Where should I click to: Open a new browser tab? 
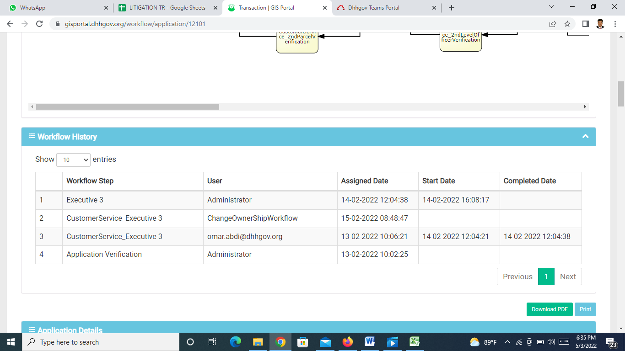click(x=452, y=8)
